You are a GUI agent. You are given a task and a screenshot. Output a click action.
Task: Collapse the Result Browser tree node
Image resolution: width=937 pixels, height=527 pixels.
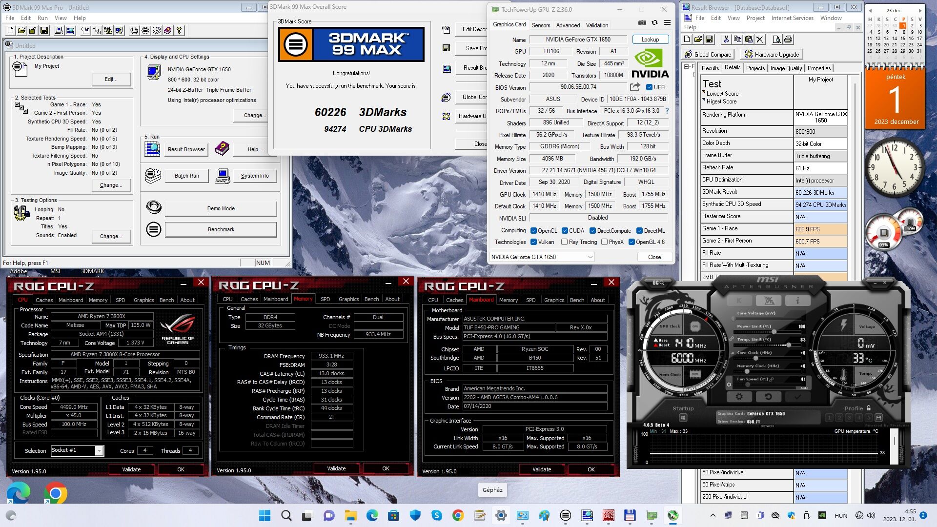click(686, 67)
